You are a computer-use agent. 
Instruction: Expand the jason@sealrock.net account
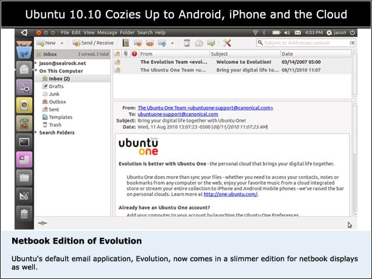click(36, 63)
